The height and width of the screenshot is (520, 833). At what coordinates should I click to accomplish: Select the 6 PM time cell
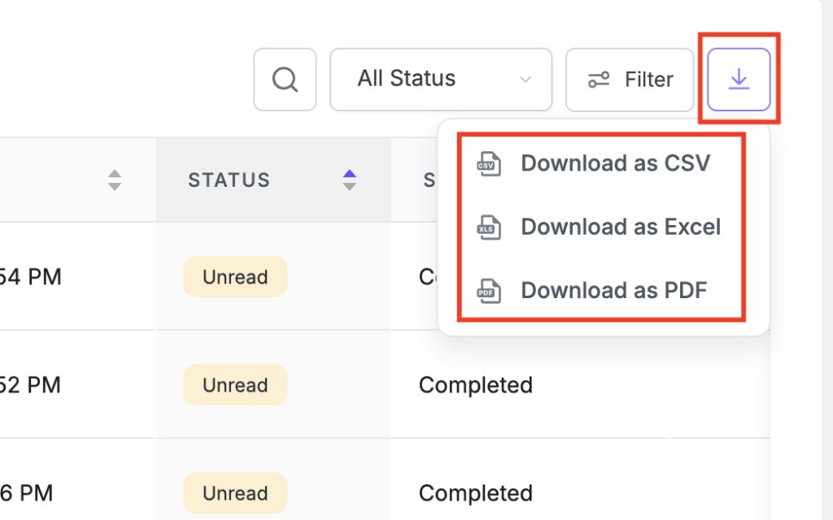point(27,493)
